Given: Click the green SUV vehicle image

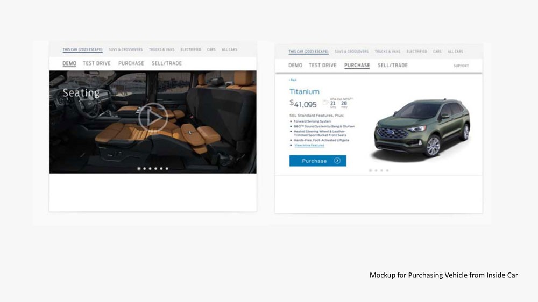Looking at the screenshot, I should 422,128.
